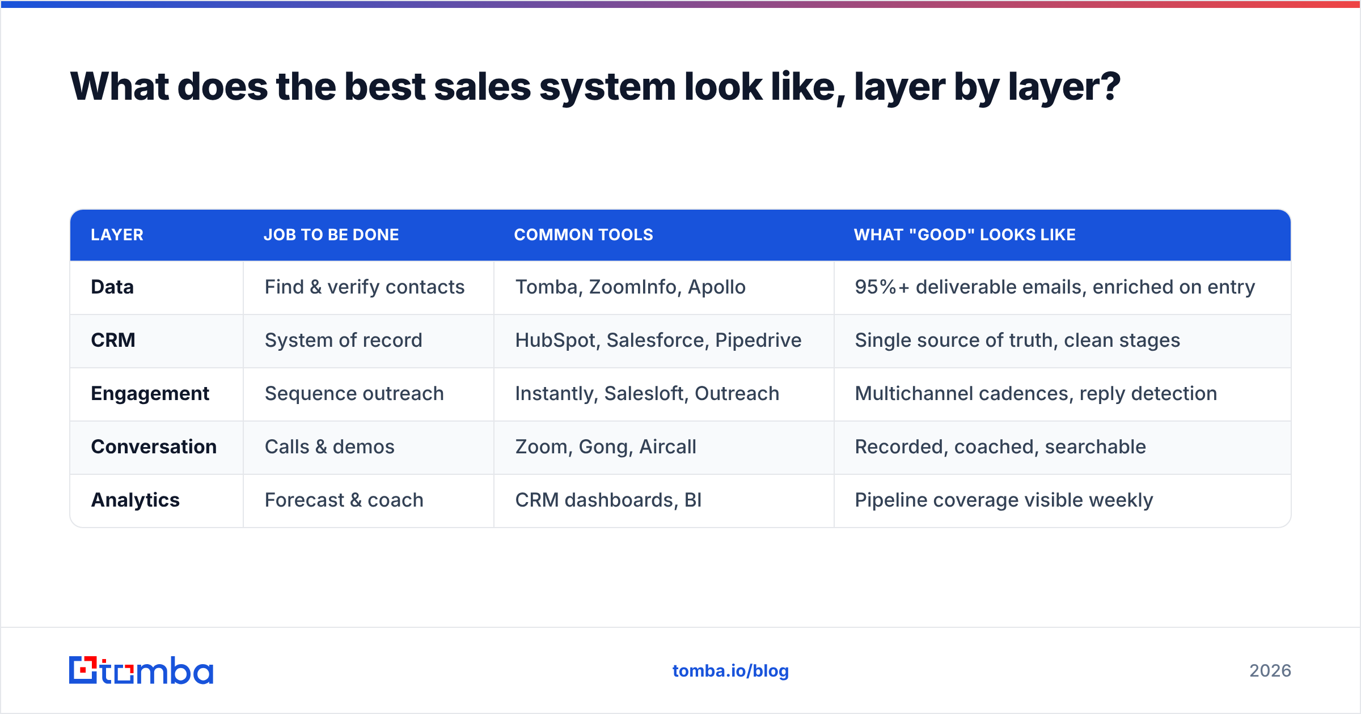1361x714 pixels.
Task: Click the 'Multichannel cadences, reply detection' cell
Action: click(1062, 394)
